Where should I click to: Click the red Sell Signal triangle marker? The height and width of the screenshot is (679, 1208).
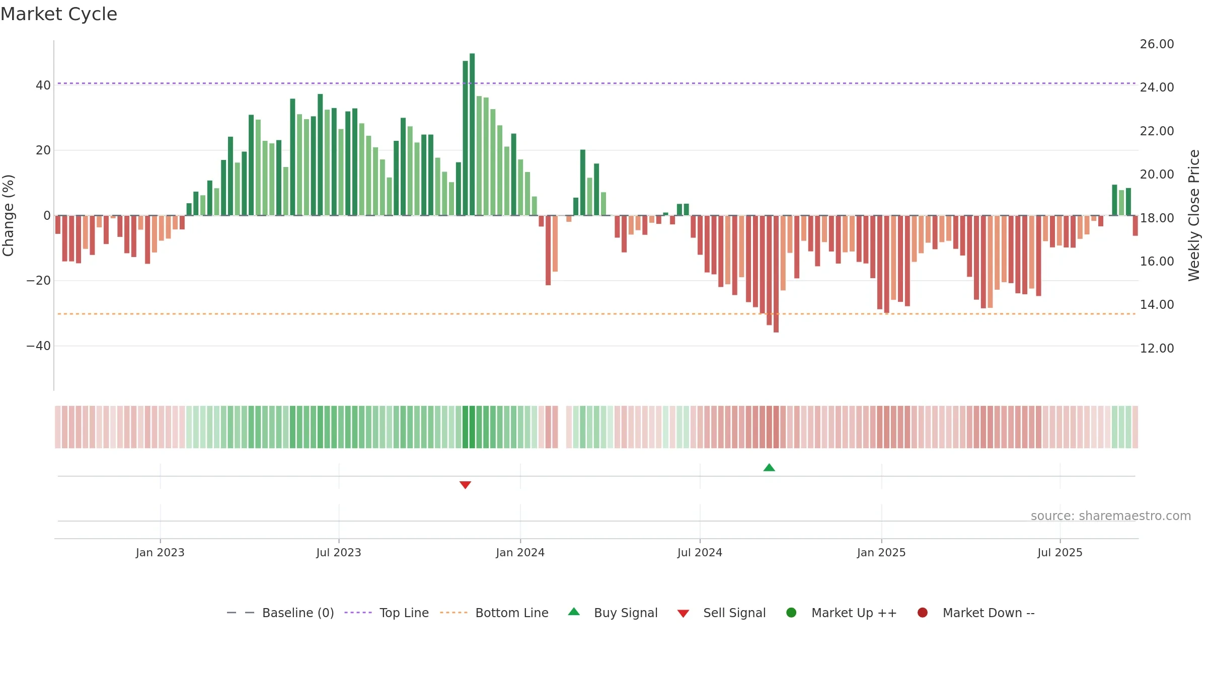465,485
